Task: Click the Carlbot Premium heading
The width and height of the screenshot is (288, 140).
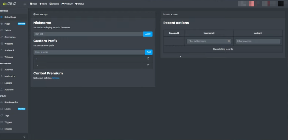Action: click(x=48, y=73)
